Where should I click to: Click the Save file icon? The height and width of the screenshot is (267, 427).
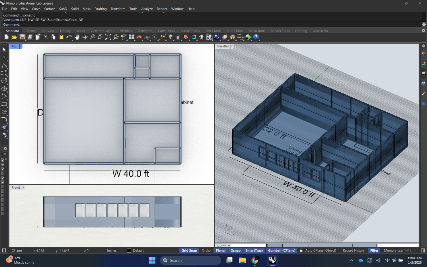tap(22, 37)
